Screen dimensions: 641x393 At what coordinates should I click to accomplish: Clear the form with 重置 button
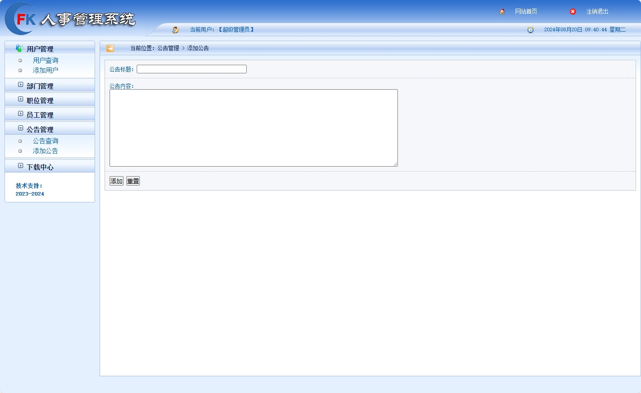[x=133, y=181]
